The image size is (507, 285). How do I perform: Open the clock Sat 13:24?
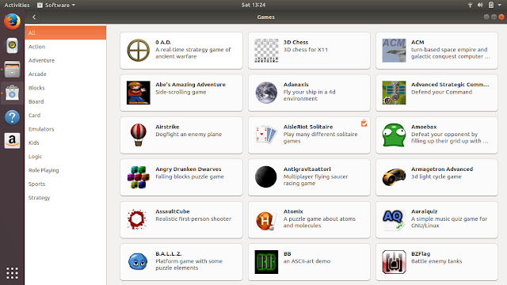[x=253, y=5]
